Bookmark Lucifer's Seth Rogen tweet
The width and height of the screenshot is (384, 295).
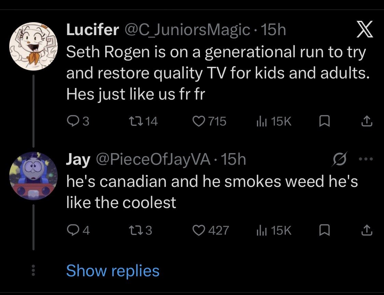pyautogui.click(x=323, y=121)
